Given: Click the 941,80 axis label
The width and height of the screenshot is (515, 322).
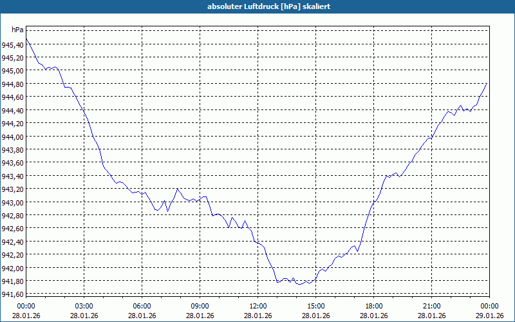Looking at the screenshot, I should pos(12,281).
